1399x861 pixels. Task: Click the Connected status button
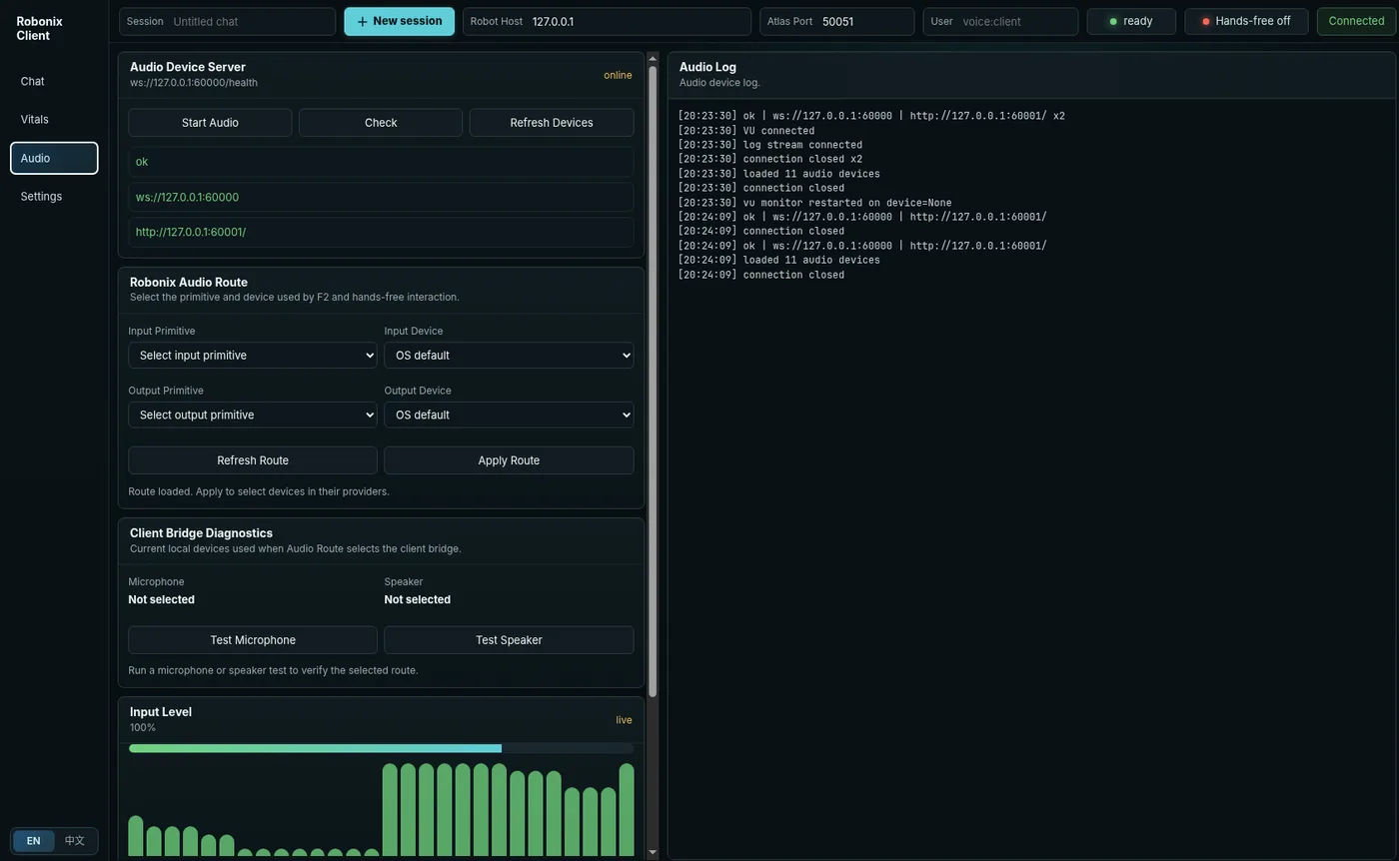[1356, 22]
